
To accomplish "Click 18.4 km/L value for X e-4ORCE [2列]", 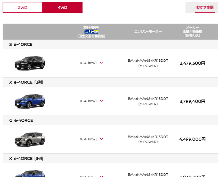I will click(x=89, y=101).
